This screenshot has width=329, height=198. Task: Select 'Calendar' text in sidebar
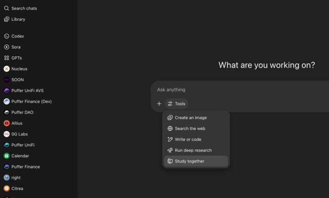[x=20, y=156]
